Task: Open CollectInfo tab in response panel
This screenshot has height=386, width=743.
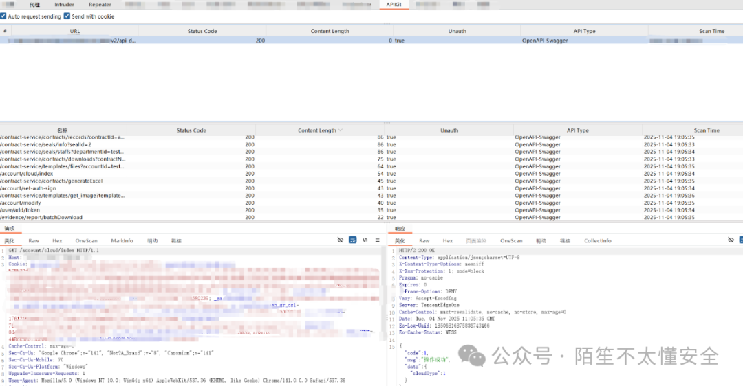Action: click(597, 240)
